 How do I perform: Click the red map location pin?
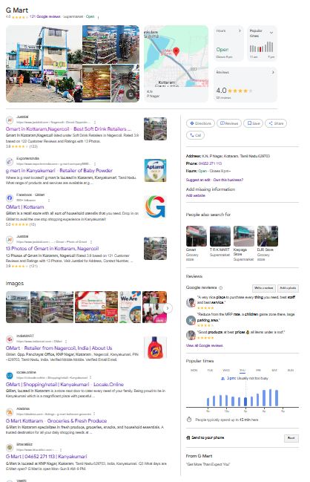[176, 51]
